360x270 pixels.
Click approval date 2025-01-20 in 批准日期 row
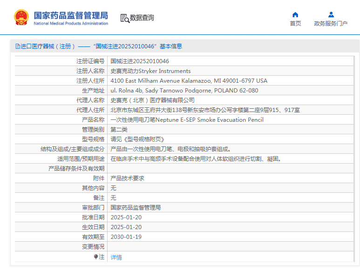click(126, 217)
